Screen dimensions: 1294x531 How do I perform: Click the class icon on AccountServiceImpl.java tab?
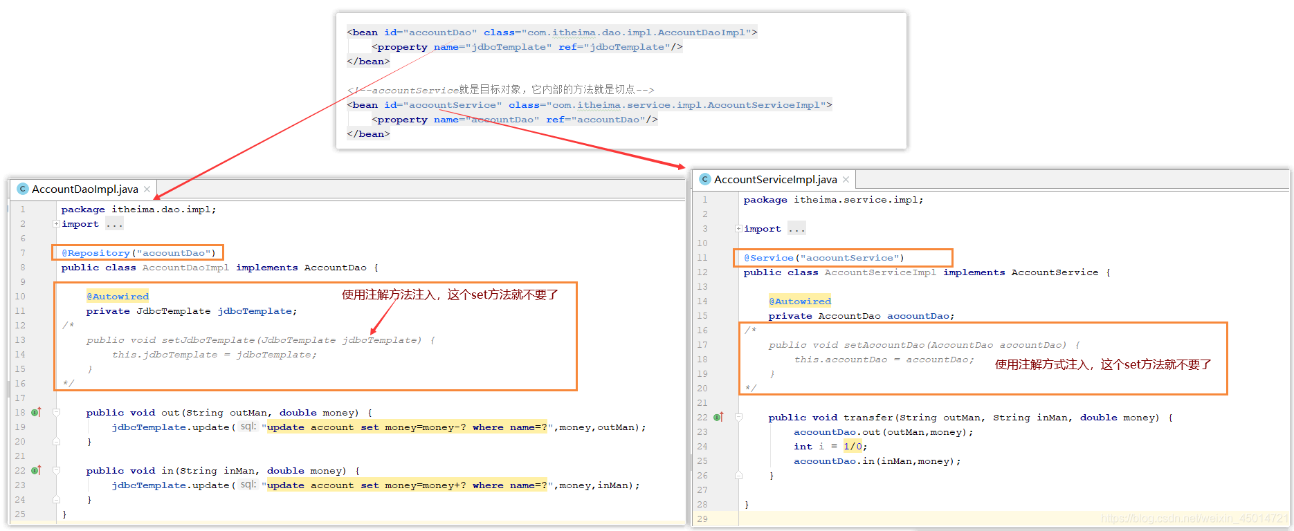tap(705, 179)
